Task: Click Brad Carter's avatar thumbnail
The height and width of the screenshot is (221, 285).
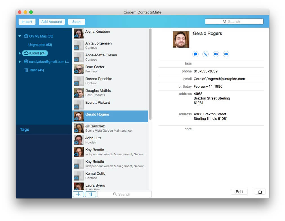Action: coord(79,69)
